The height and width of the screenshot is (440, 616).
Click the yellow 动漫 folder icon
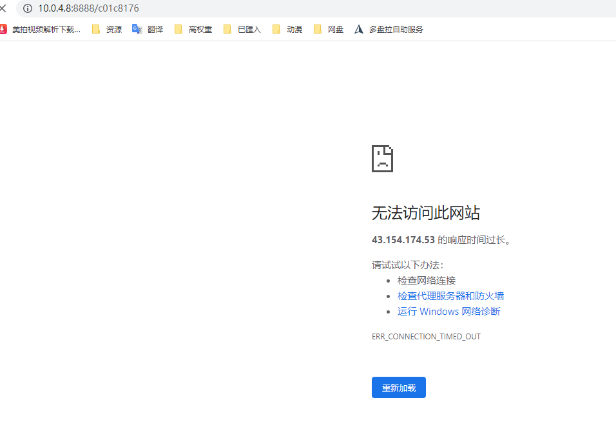[x=277, y=28]
